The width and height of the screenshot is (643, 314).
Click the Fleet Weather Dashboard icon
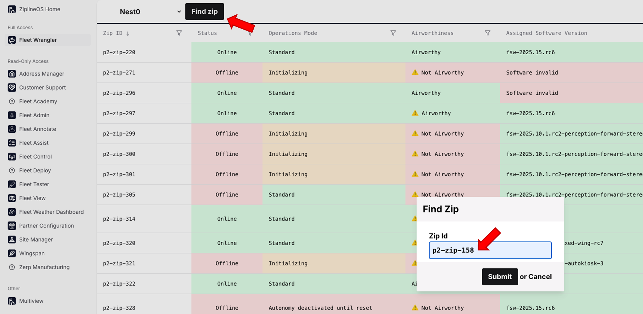tap(12, 212)
